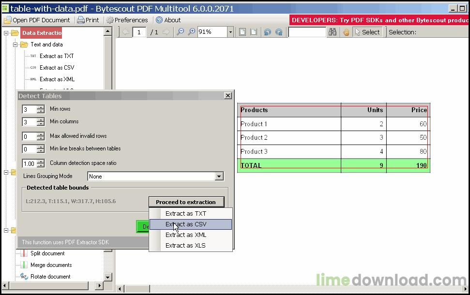Click the Max allowed invalid rows spinner
Screen dimensions: 470x295
41,136
